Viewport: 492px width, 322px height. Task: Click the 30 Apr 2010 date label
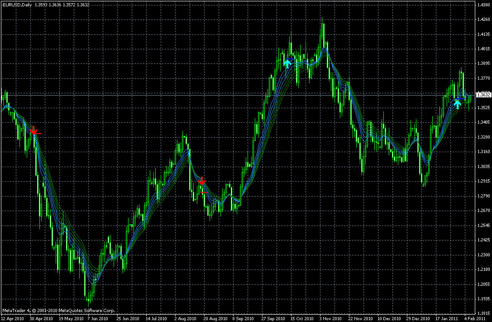click(x=42, y=318)
